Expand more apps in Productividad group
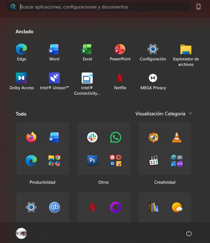The image size is (210, 243). tap(54, 161)
